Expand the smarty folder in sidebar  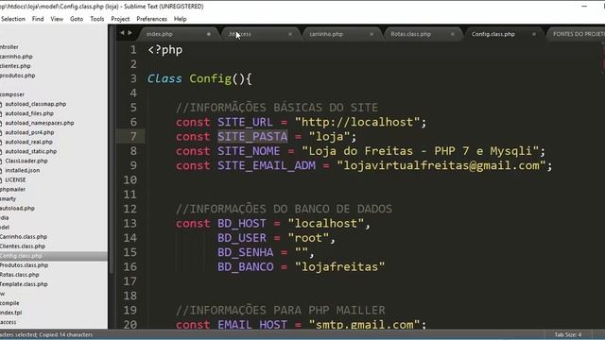point(9,199)
